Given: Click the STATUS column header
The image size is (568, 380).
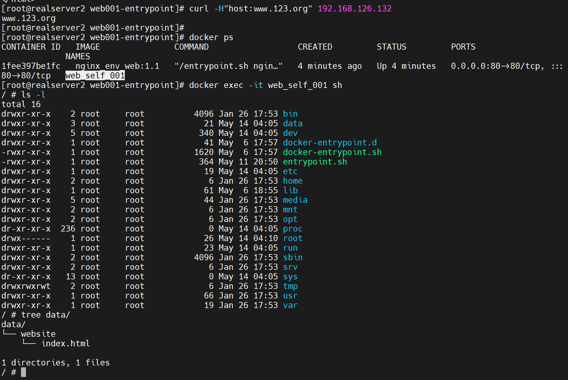Looking at the screenshot, I should [x=391, y=47].
